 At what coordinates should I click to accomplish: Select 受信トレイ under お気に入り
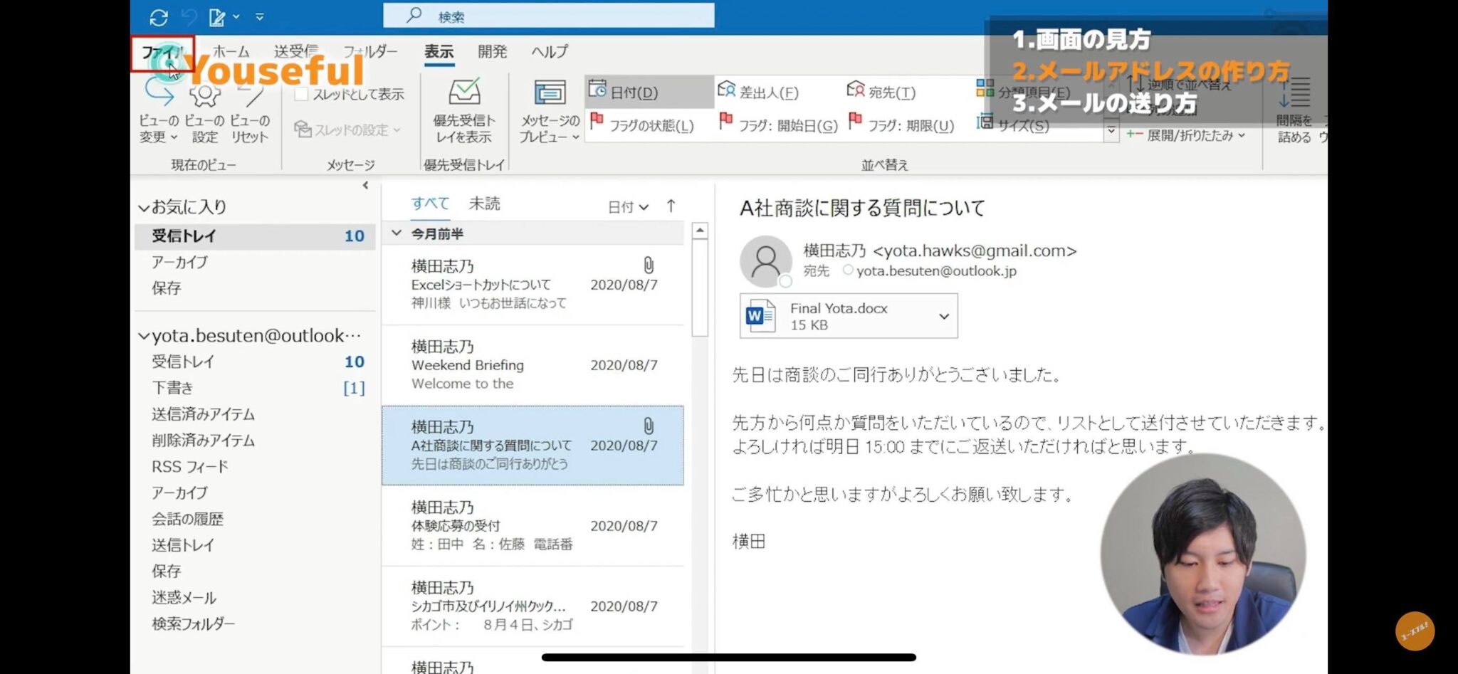pyautogui.click(x=255, y=236)
